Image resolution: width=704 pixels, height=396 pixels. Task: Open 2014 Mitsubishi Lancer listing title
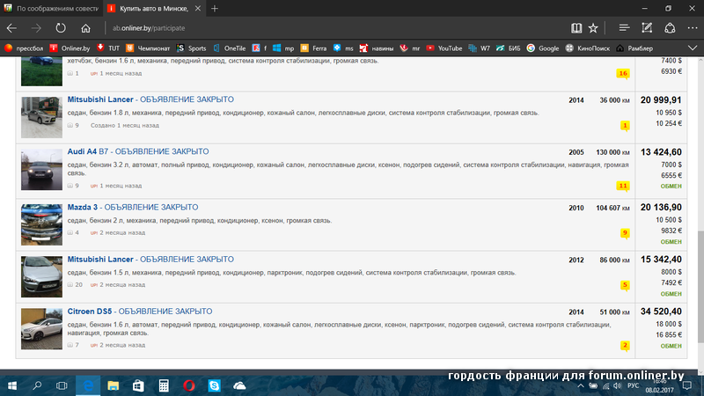coord(150,99)
